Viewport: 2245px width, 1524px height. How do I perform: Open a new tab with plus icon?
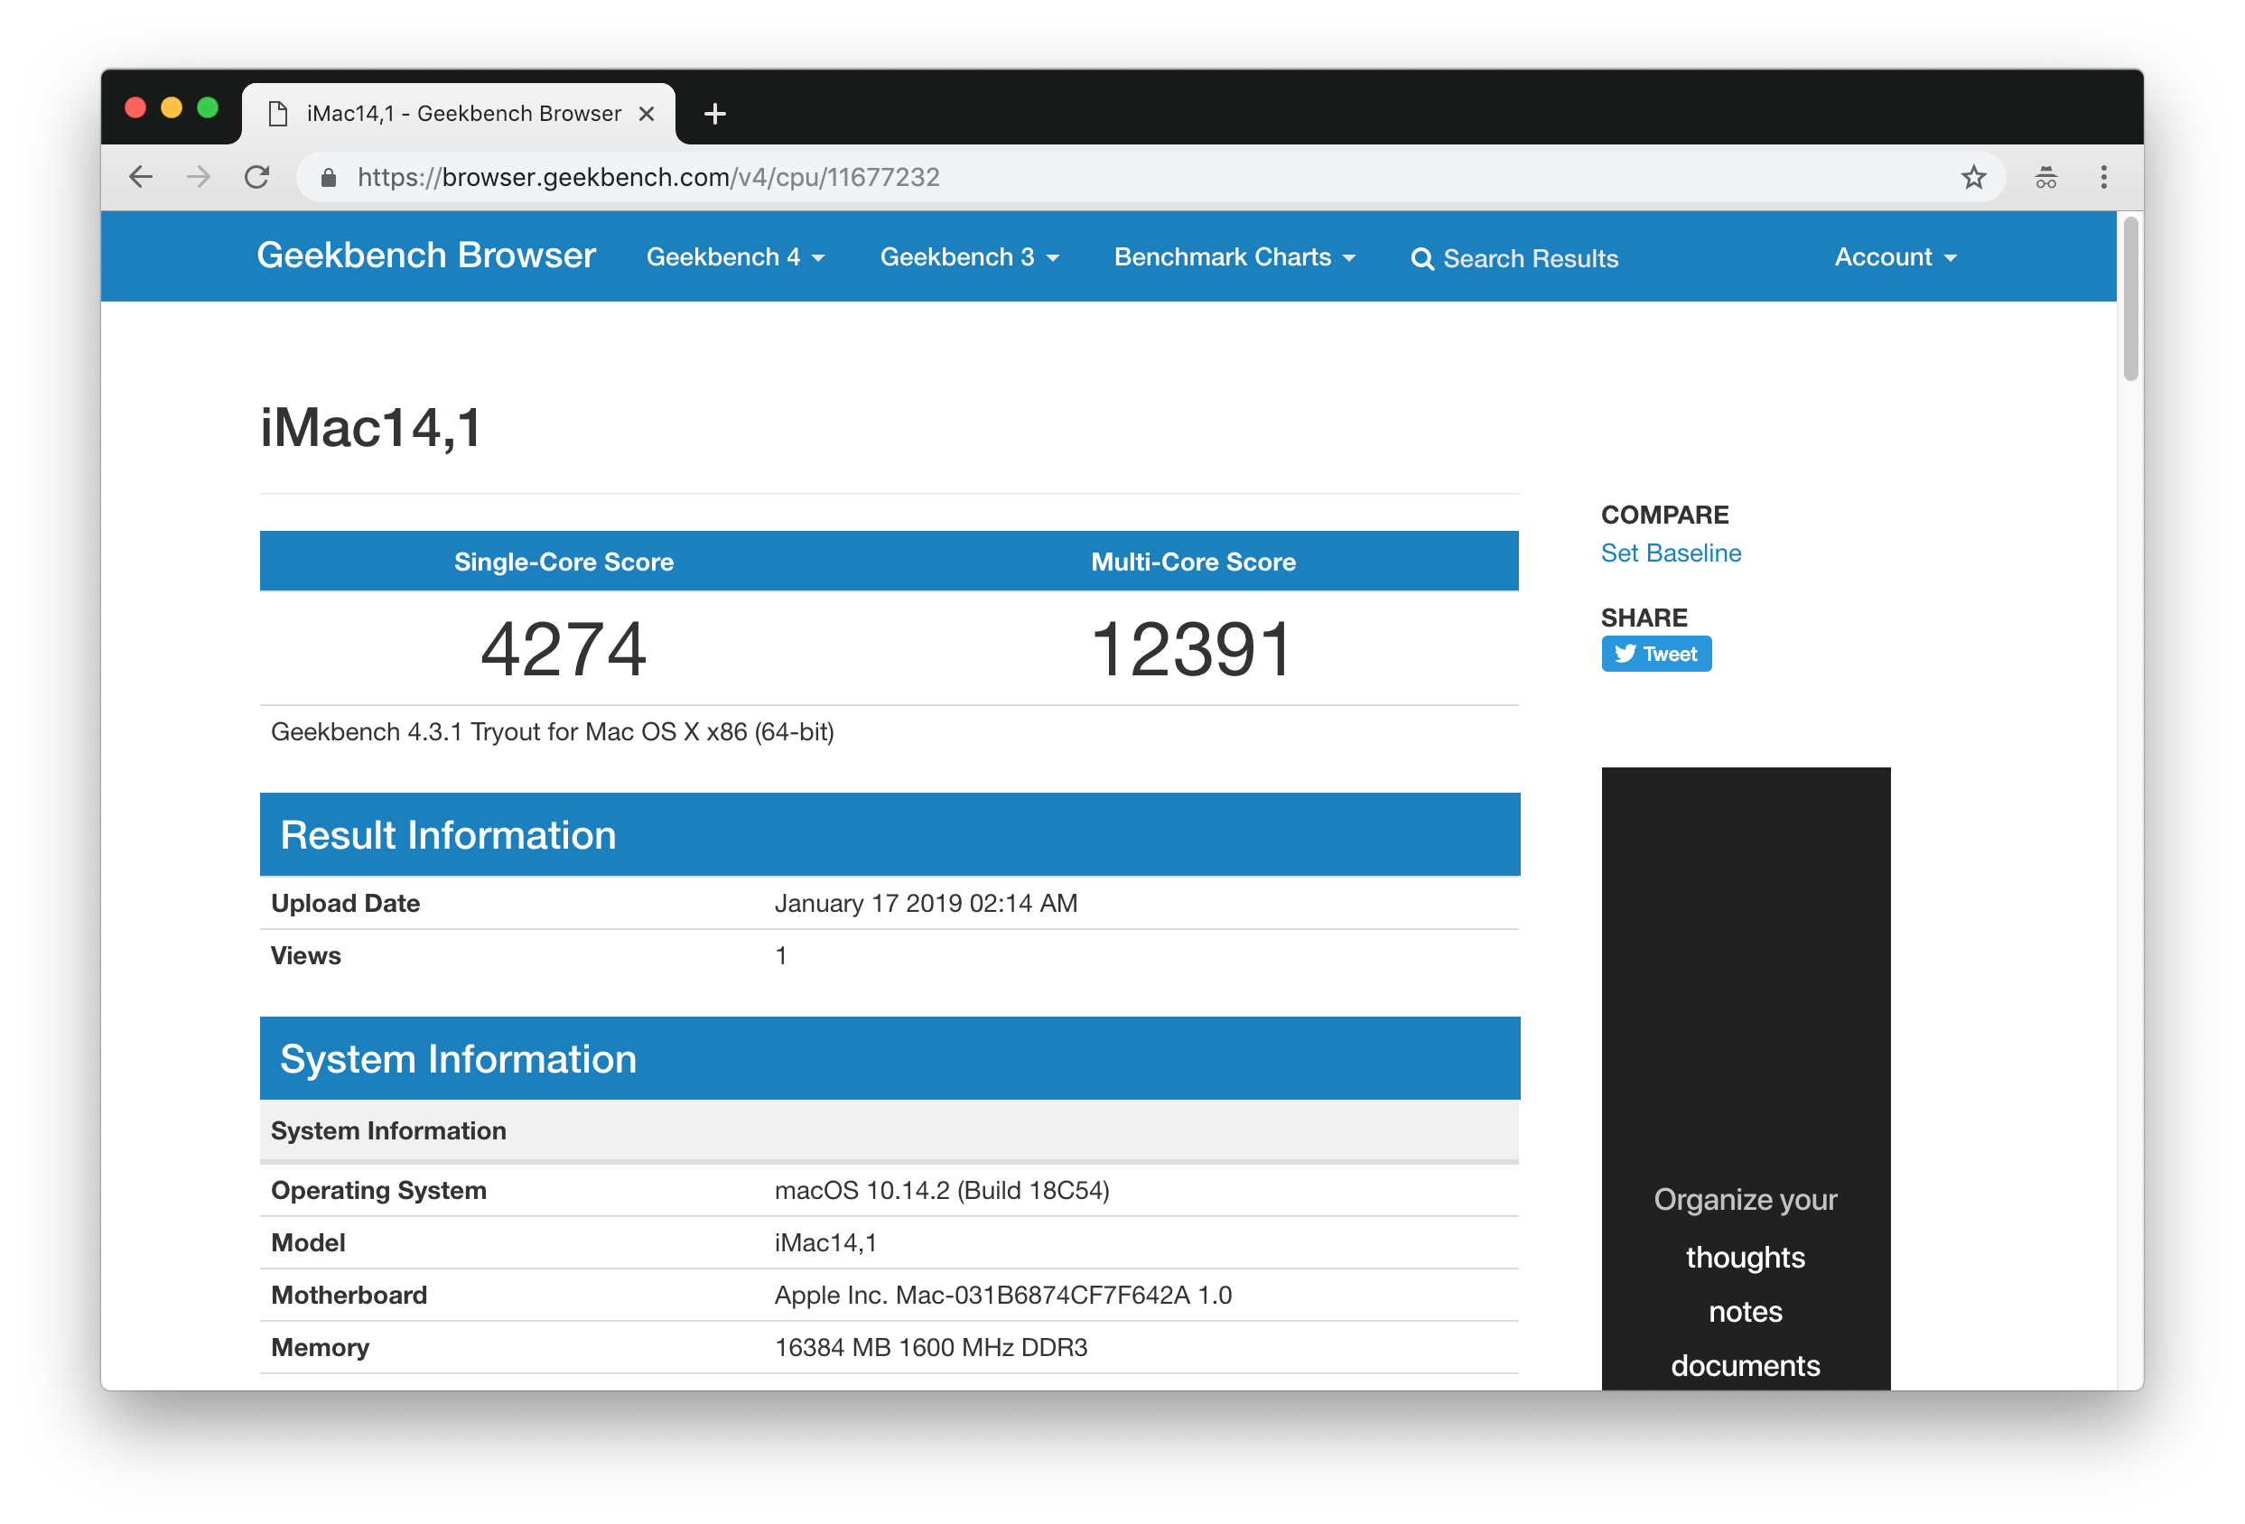click(715, 114)
